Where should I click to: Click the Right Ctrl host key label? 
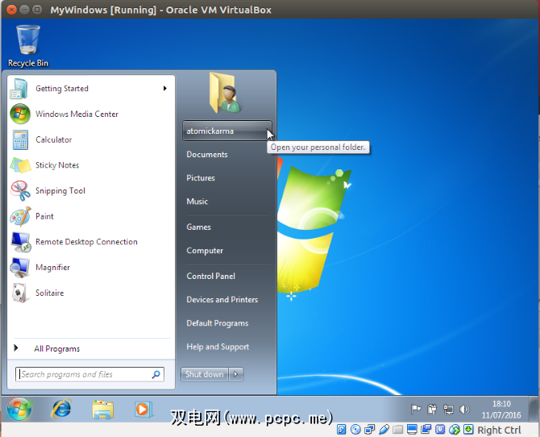point(499,430)
